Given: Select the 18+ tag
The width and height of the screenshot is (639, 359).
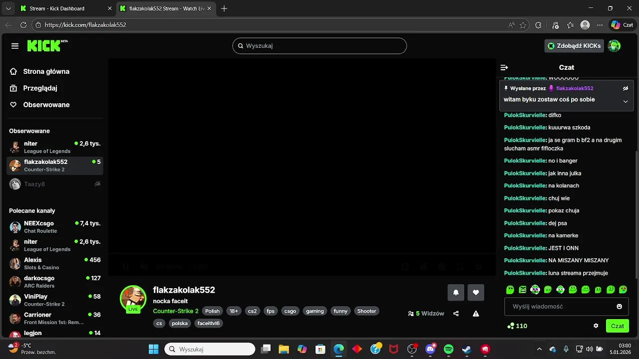Looking at the screenshot, I should [234, 311].
